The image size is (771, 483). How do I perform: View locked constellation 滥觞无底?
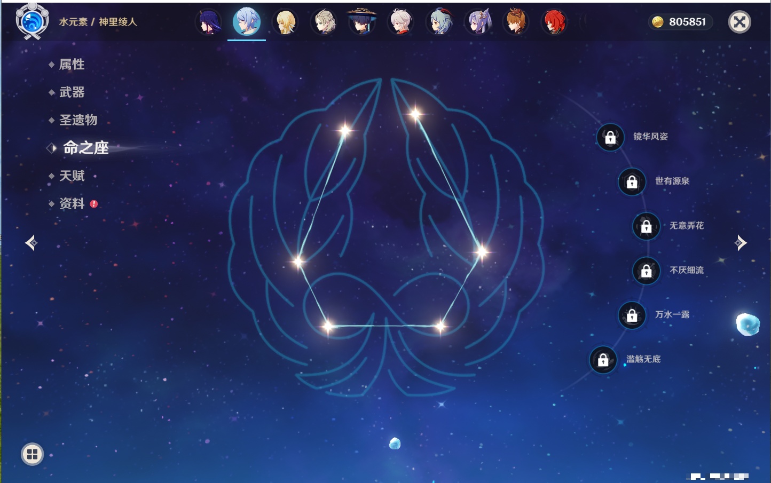click(x=603, y=360)
